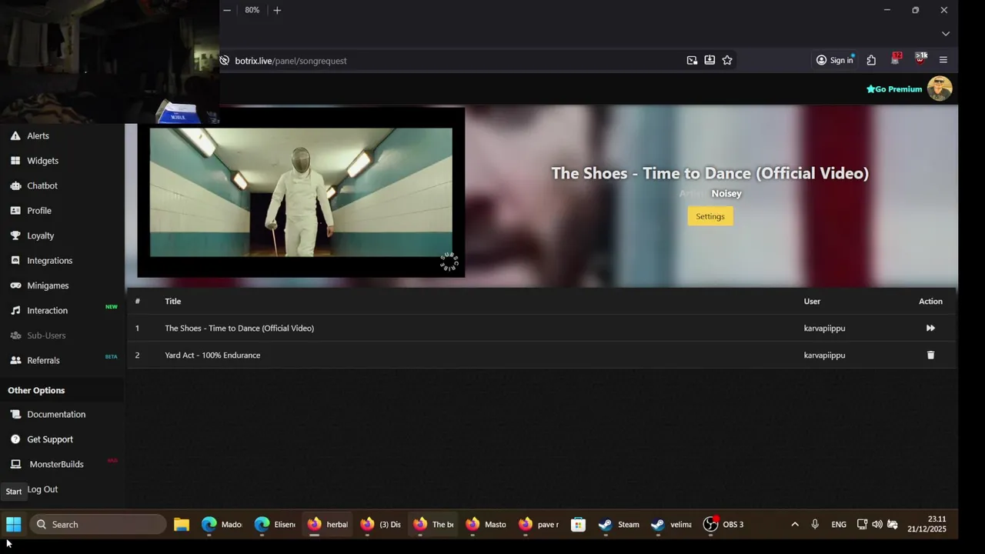Click the Title column header
The height and width of the screenshot is (554, 985).
(172, 302)
